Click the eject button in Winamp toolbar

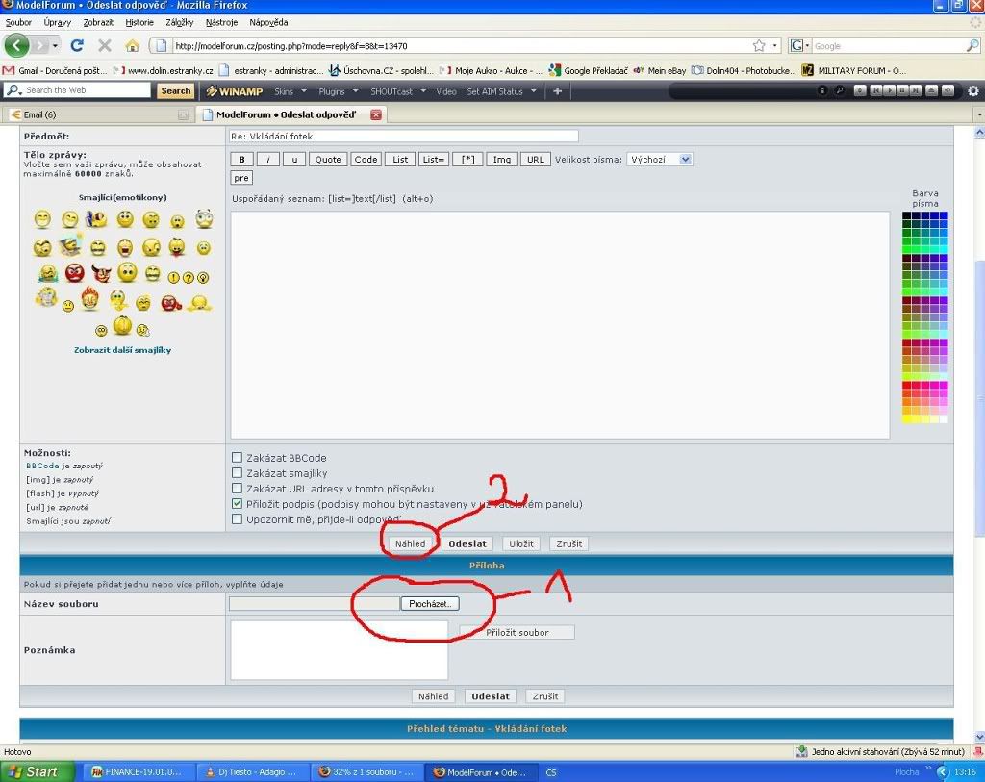click(x=931, y=90)
